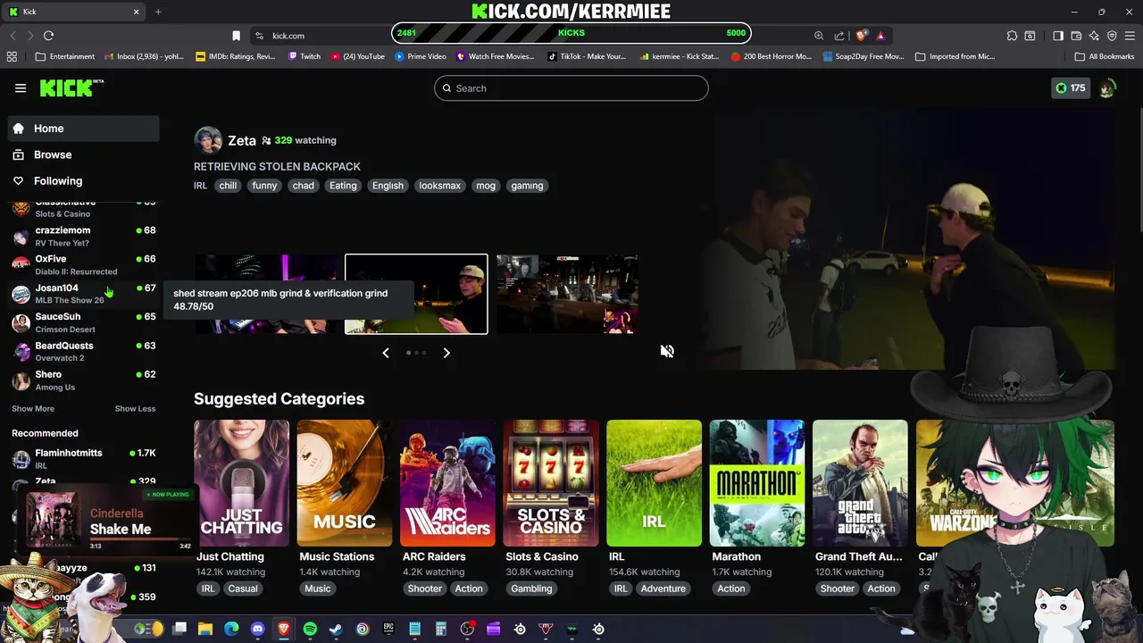Open Brave Leo AI assistant
The width and height of the screenshot is (1143, 643).
point(1094,36)
